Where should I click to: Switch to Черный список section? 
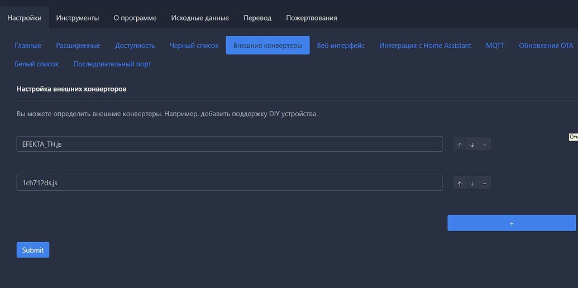coord(194,46)
